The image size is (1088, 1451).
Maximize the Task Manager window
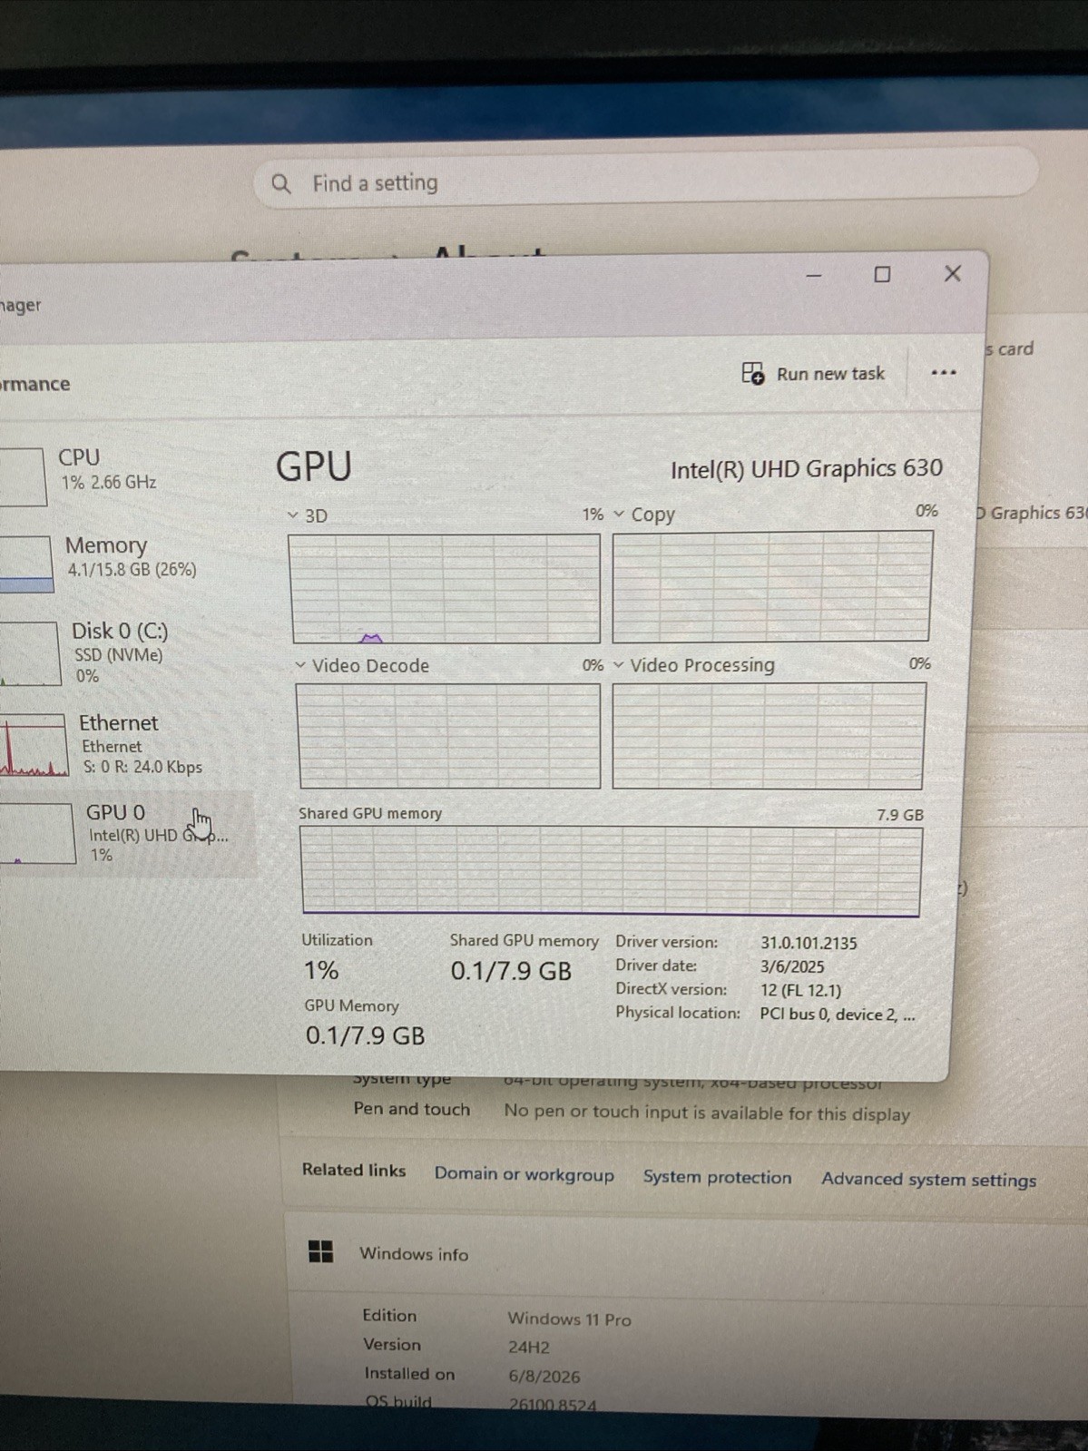coord(882,274)
